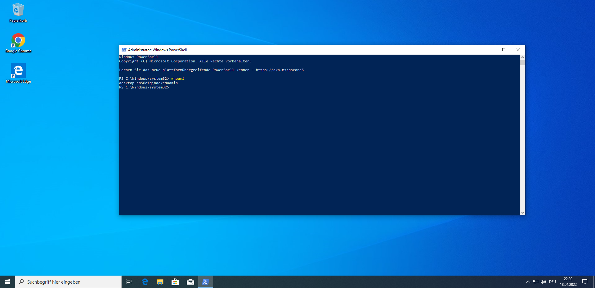Click the PowerShell scrollbar thumb
Screen dimensions: 595x288
[x=522, y=63]
